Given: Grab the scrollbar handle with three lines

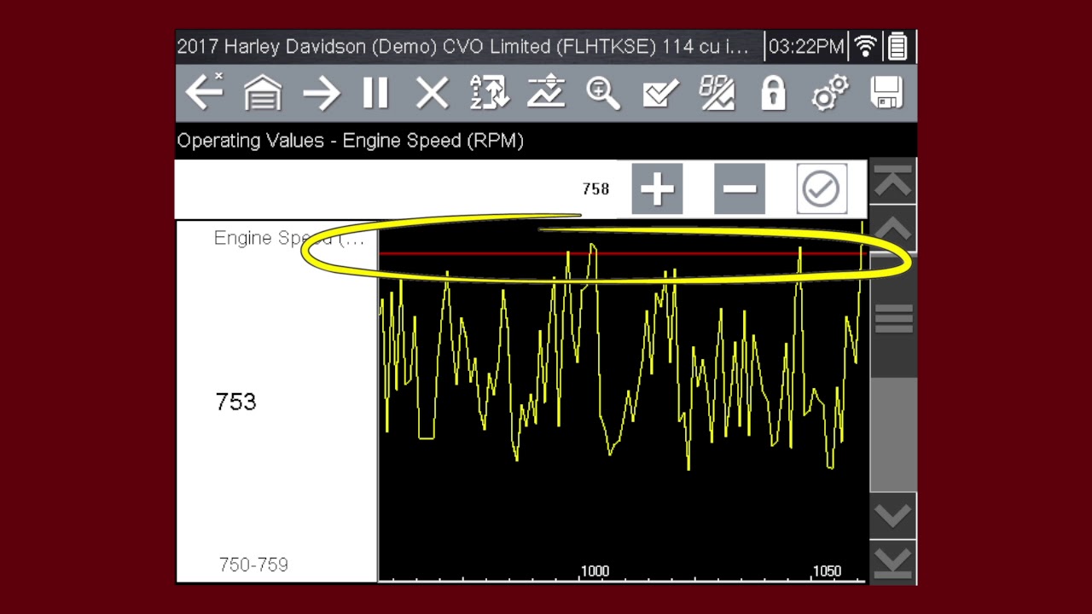Looking at the screenshot, I should [x=893, y=318].
